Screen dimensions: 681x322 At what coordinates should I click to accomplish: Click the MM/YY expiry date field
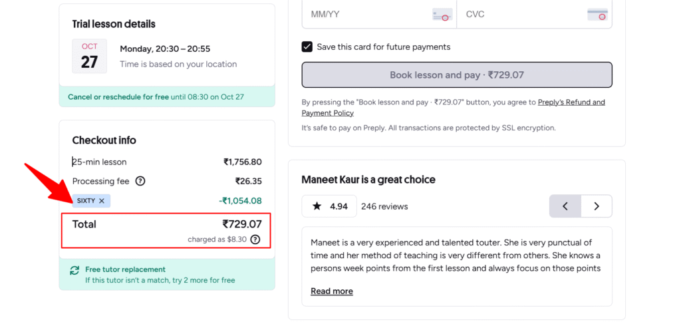coord(366,14)
